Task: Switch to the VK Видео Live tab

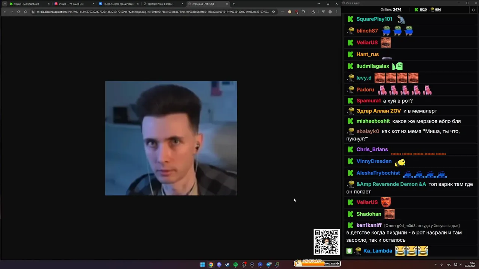Action: pos(74,4)
